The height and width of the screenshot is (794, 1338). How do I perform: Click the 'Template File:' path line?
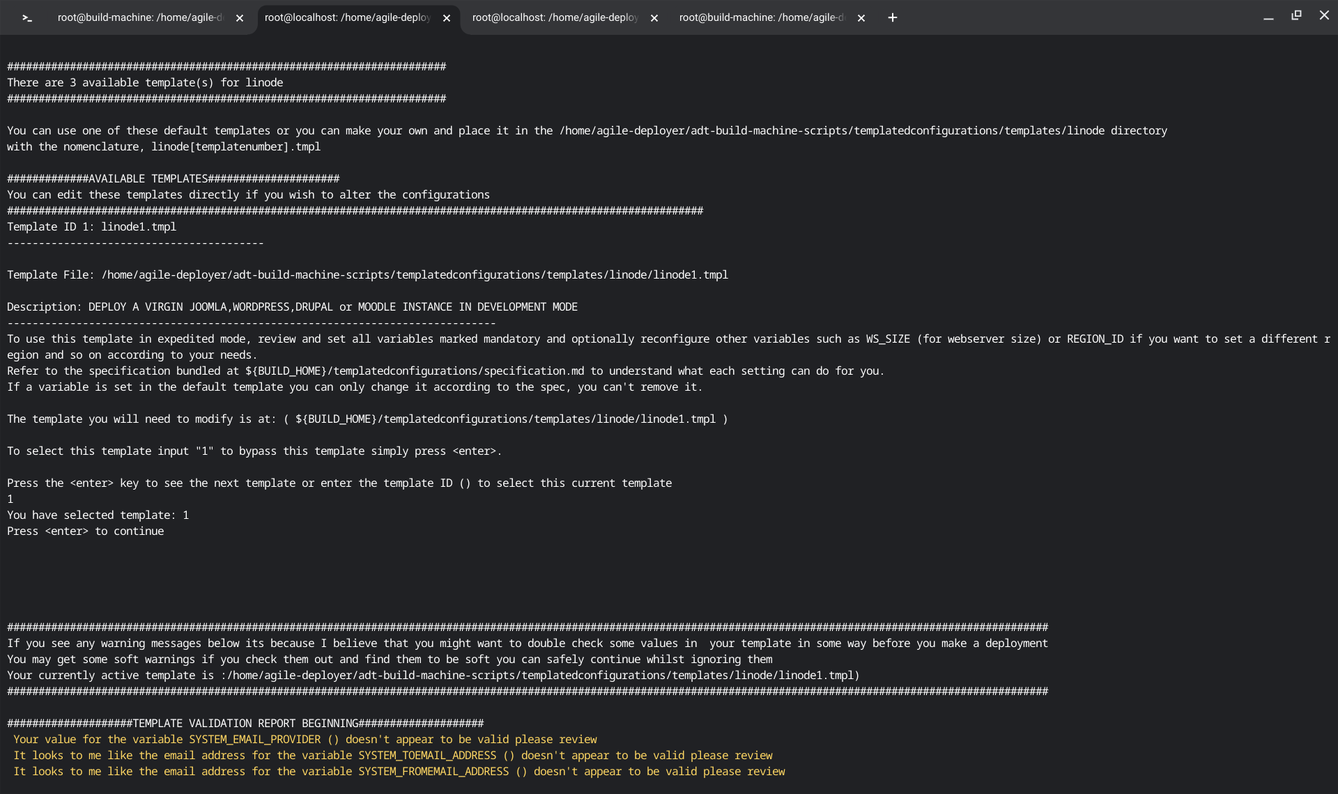click(x=367, y=275)
